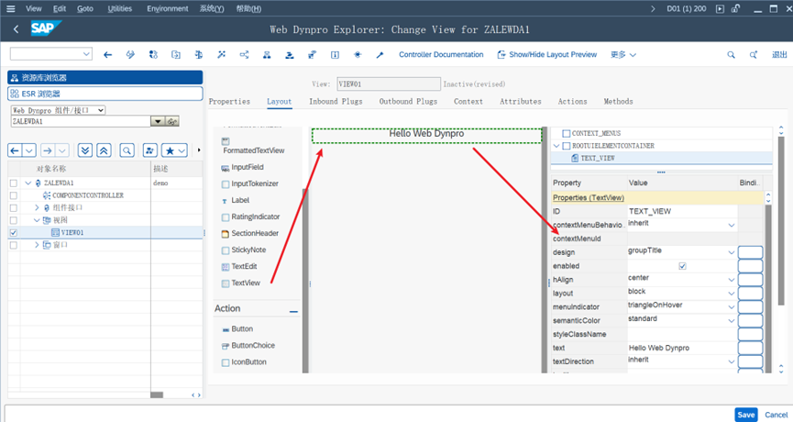
Task: Click the wand (activate) toolbar icon
Action: 222,55
